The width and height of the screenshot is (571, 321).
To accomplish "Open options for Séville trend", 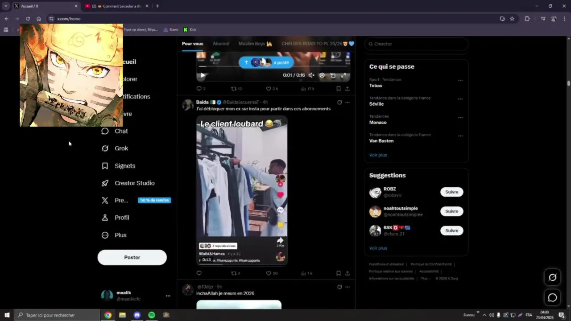I will (460, 99).
